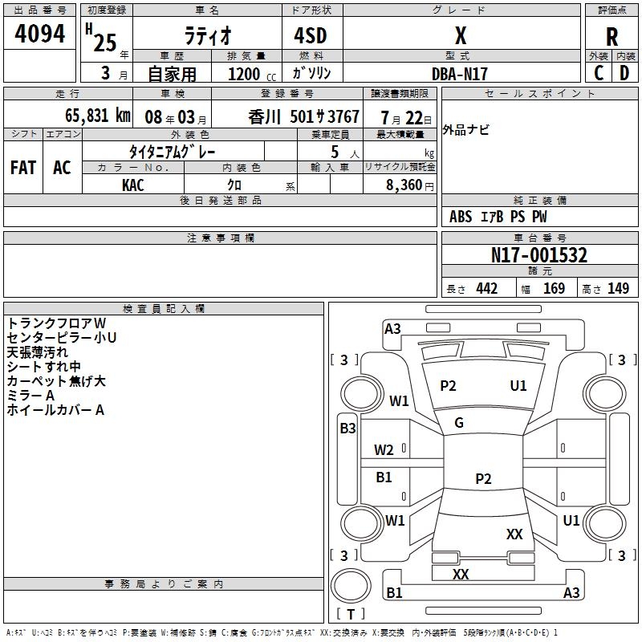Click the height value 149
642x642 pixels.
coord(618,288)
